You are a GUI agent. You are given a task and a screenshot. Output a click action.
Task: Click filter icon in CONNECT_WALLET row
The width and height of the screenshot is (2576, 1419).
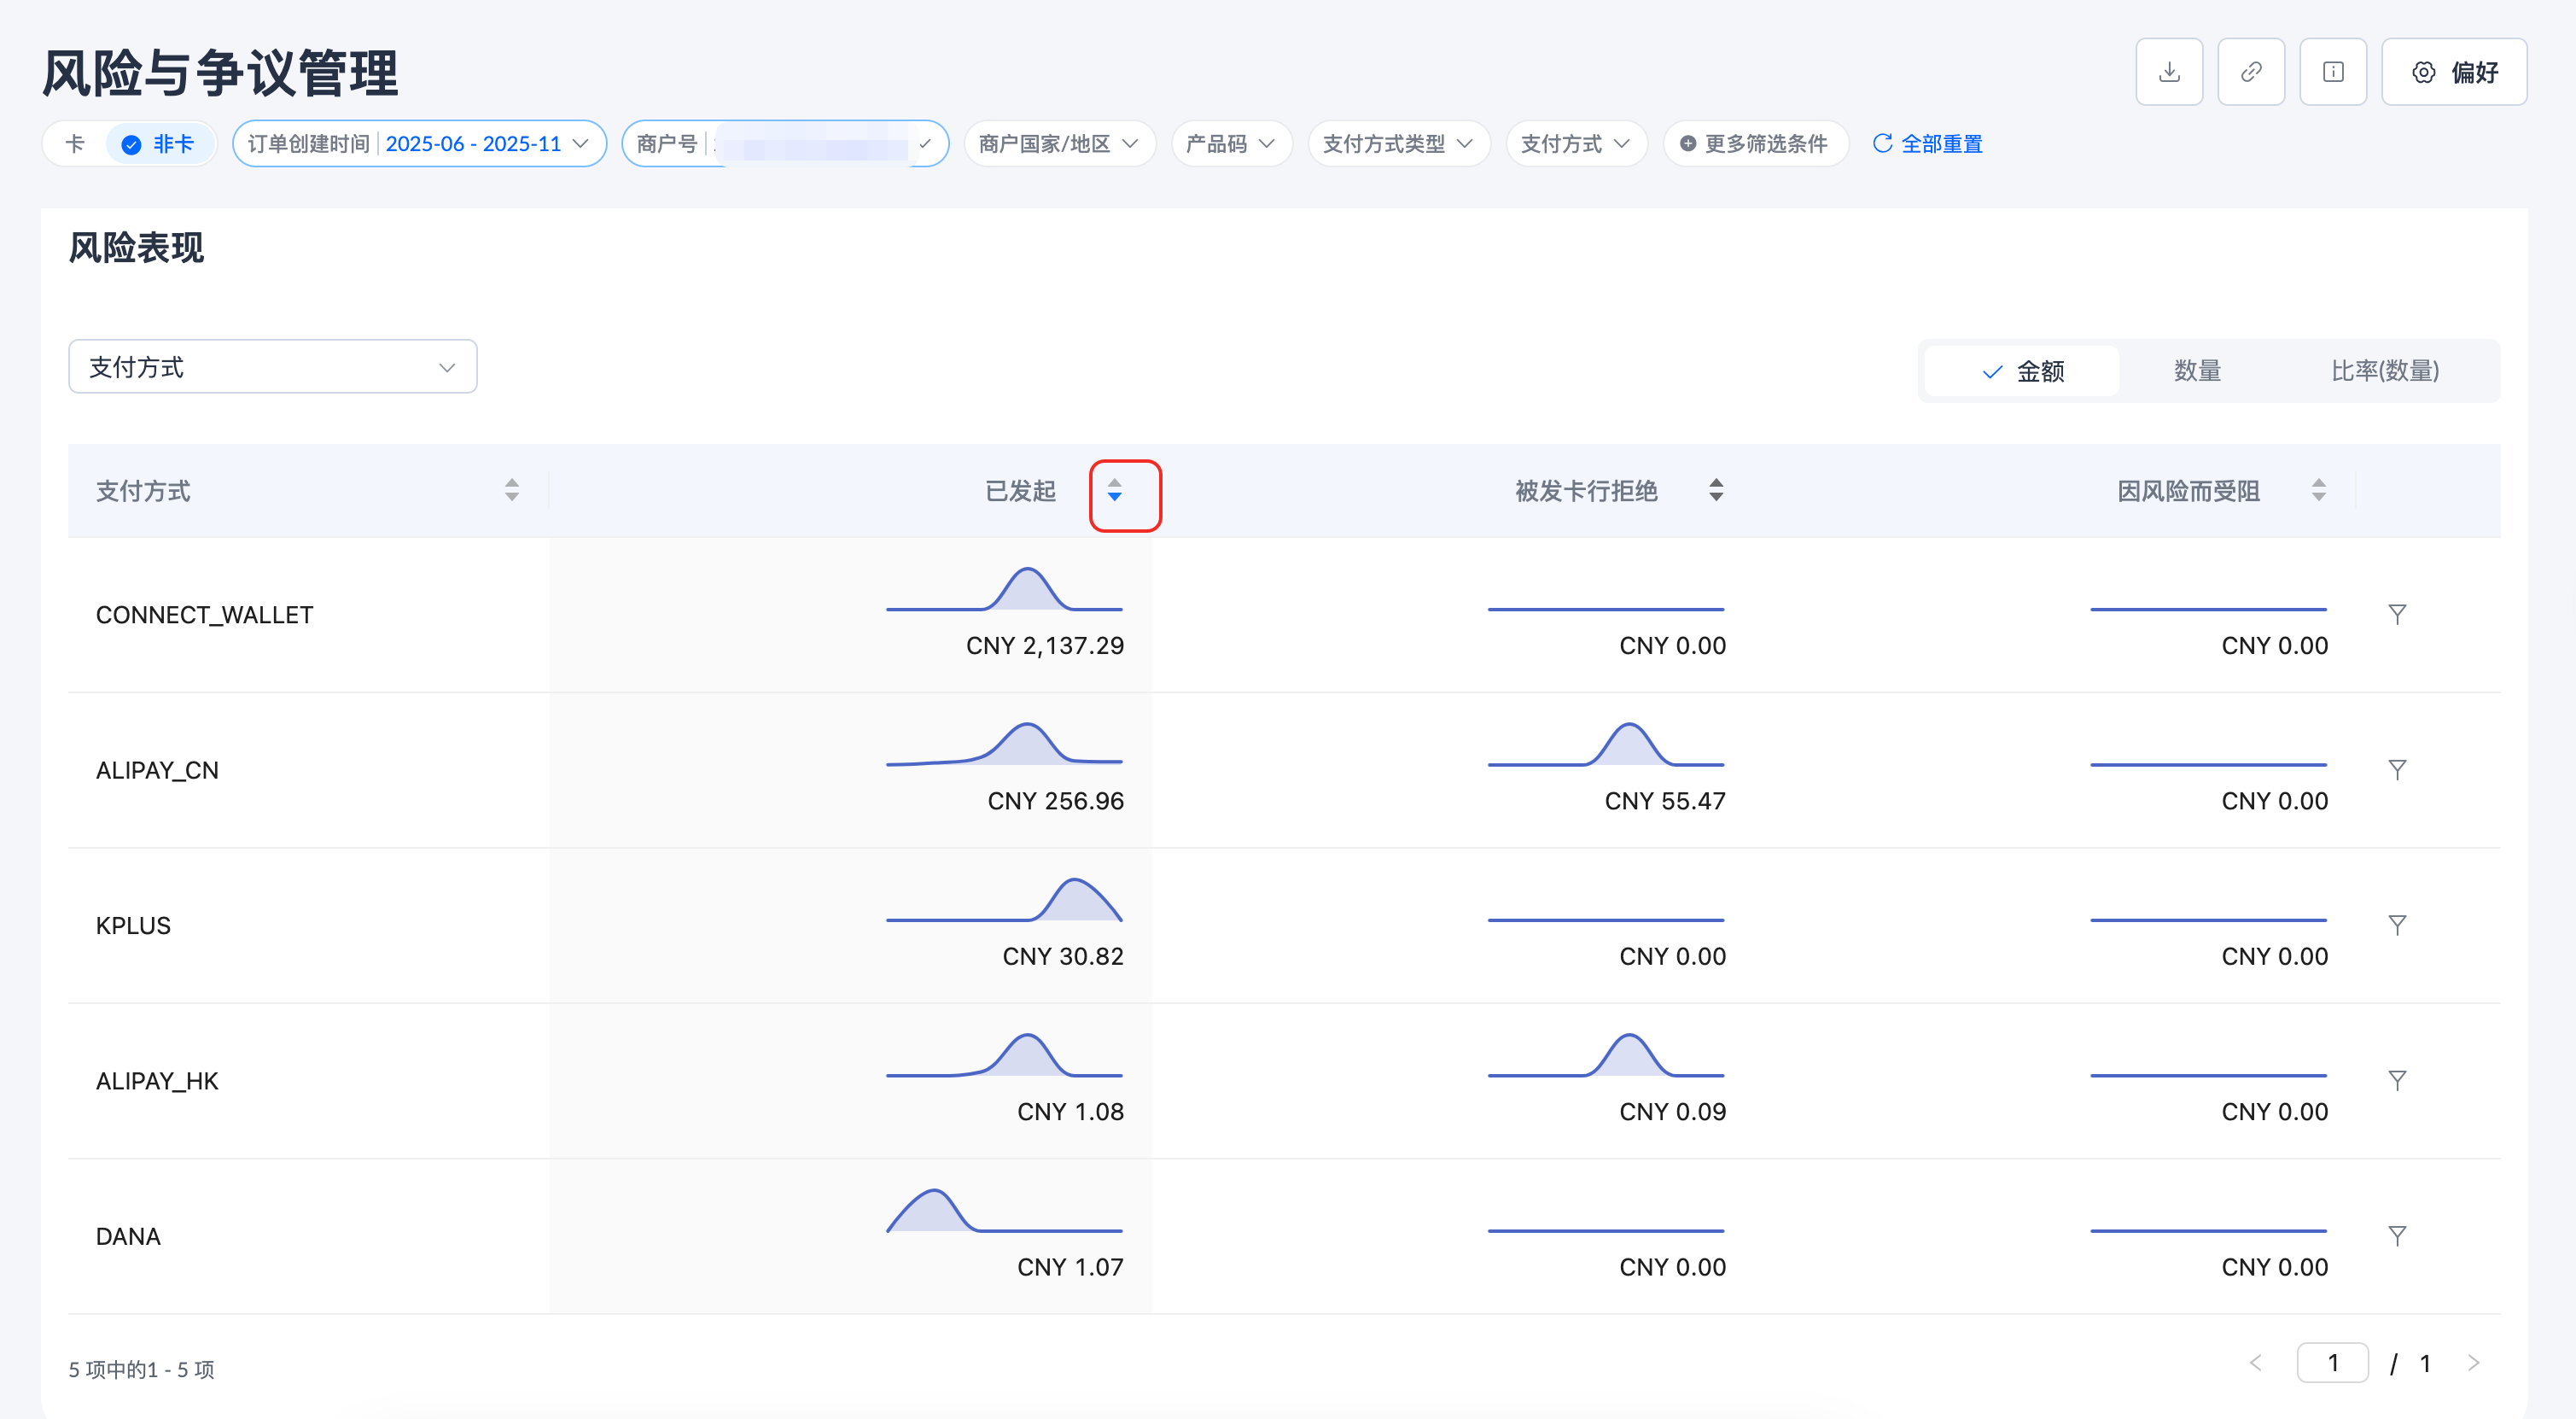pyautogui.click(x=2396, y=614)
